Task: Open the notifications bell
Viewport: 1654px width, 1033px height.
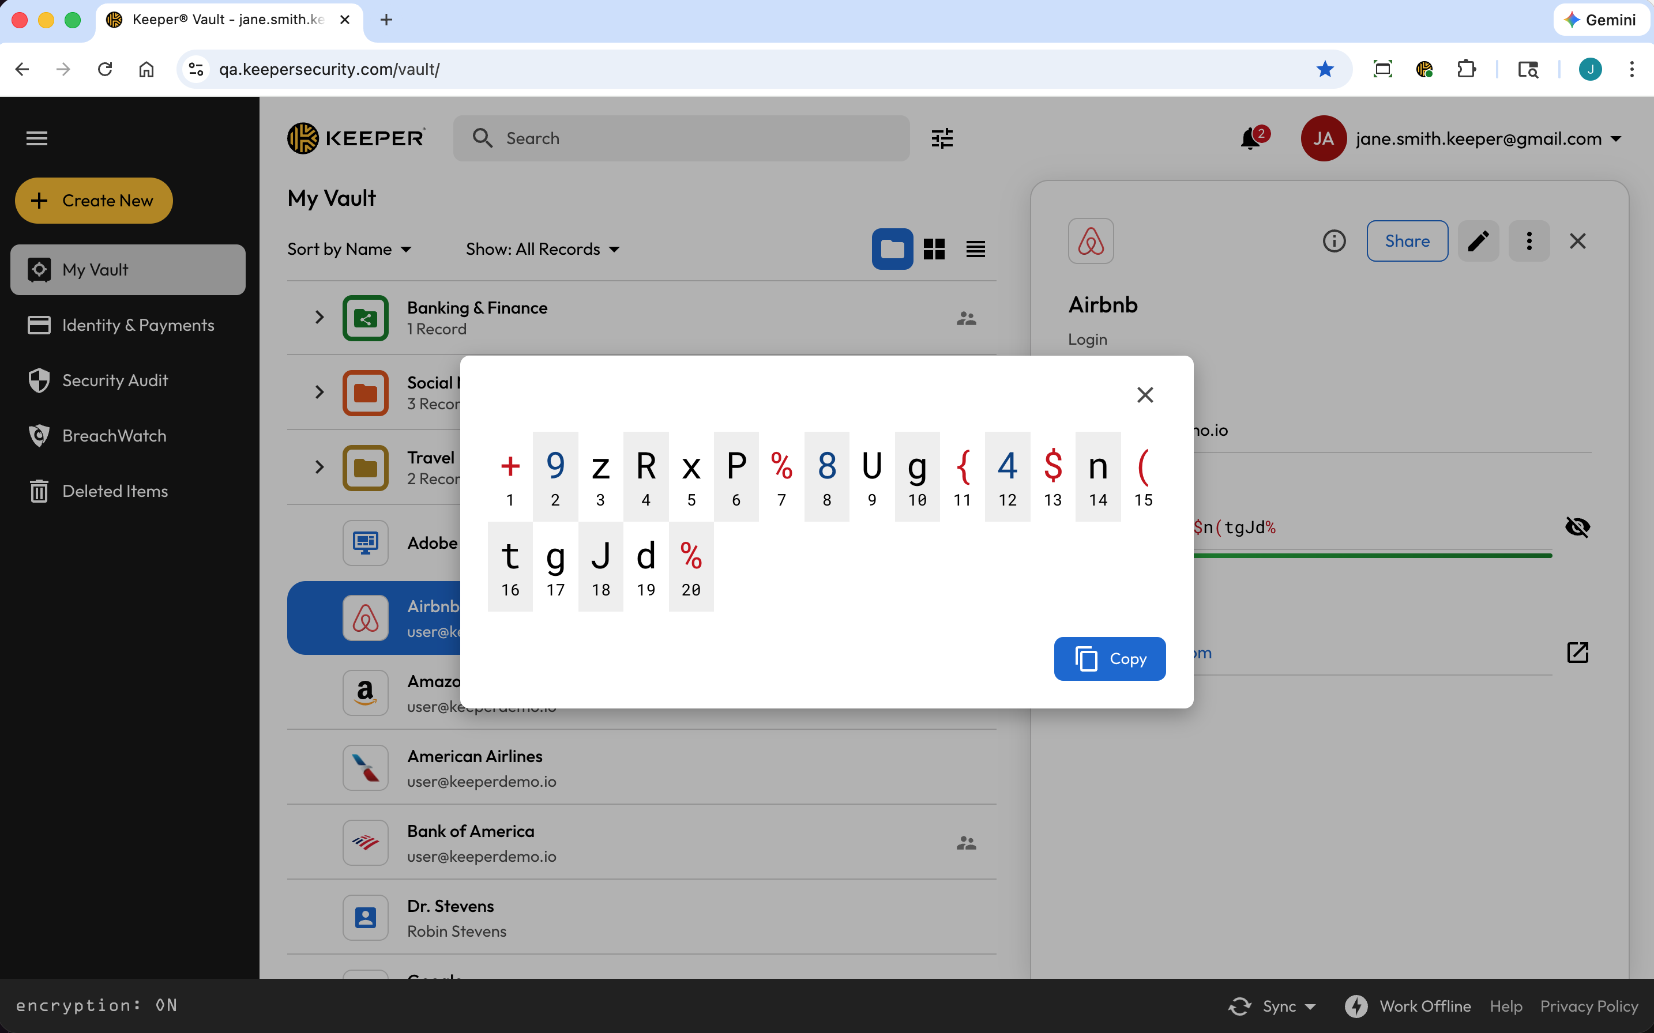Action: point(1251,139)
